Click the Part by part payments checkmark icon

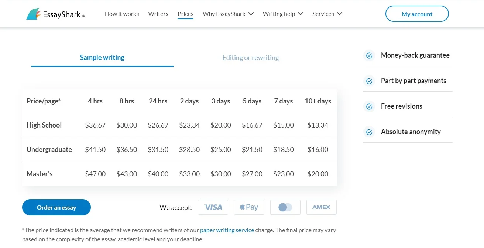[x=369, y=81]
